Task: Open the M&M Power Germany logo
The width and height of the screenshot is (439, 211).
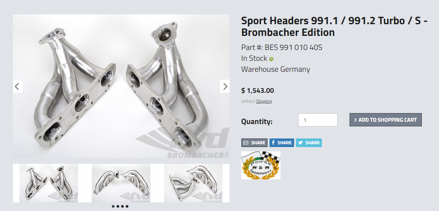Action: (x=261, y=165)
